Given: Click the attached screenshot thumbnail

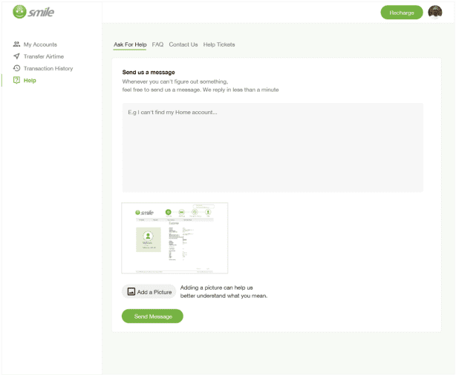Looking at the screenshot, I should pos(175,238).
